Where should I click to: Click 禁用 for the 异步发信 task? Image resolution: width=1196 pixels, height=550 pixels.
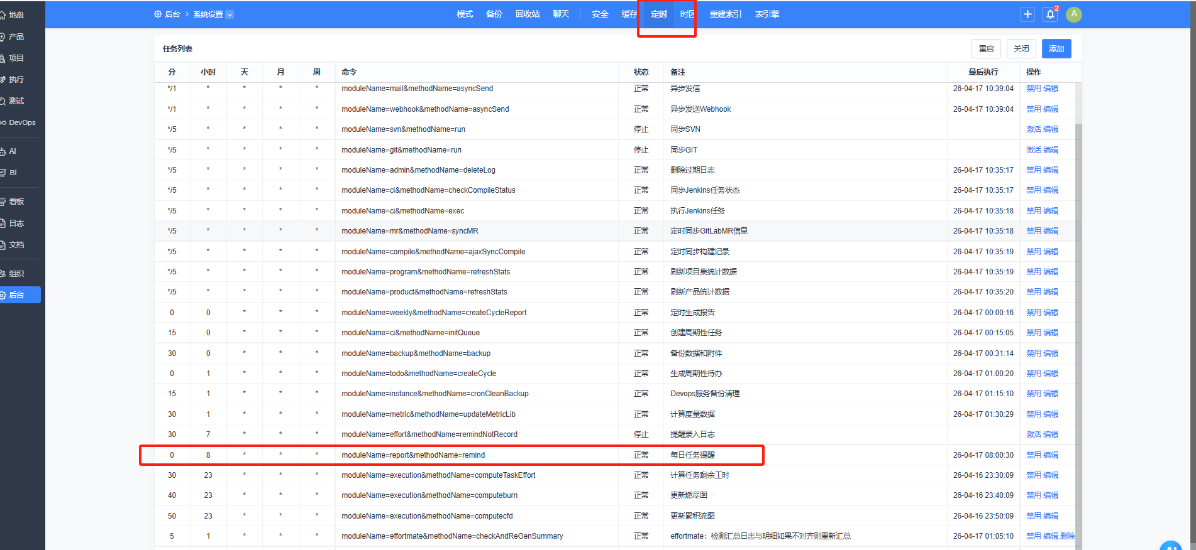coord(1034,89)
